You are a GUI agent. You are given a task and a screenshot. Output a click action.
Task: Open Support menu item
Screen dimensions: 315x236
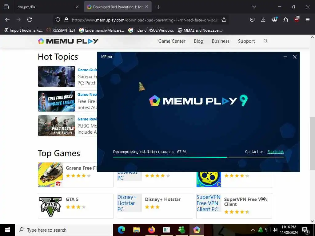click(246, 41)
